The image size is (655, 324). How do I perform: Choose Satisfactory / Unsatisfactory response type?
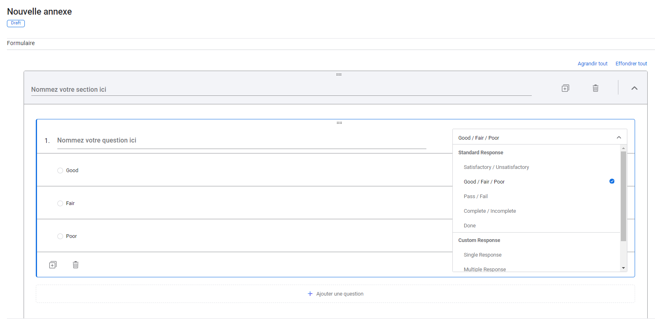[496, 167]
